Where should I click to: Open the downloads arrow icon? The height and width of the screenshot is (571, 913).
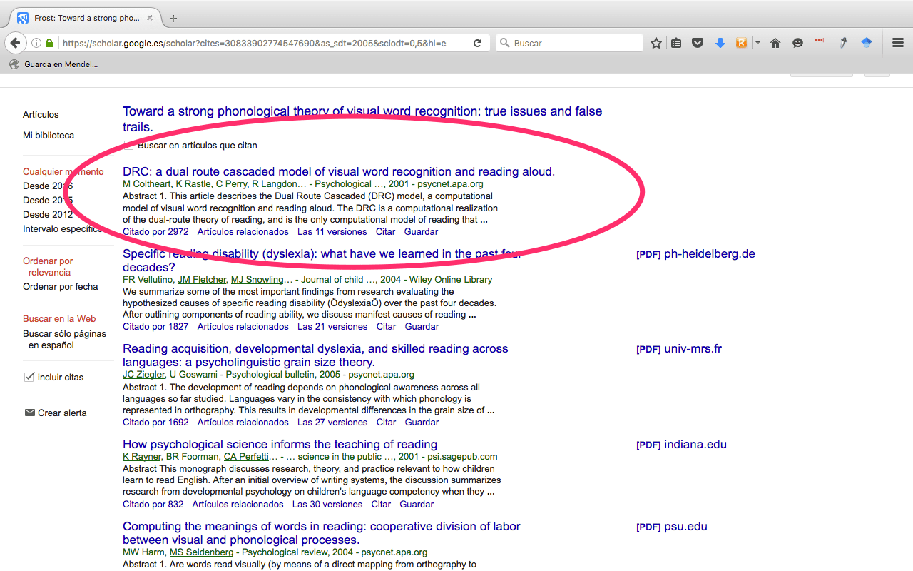pos(720,43)
